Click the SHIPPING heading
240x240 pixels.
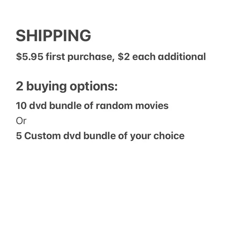53,36
